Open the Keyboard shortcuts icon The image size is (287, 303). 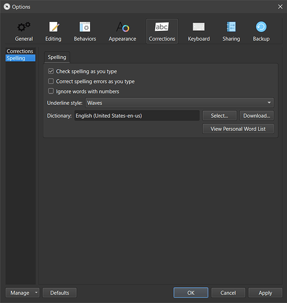coord(199,27)
